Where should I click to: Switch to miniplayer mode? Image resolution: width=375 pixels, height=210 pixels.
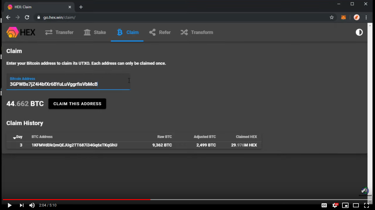pyautogui.click(x=345, y=205)
